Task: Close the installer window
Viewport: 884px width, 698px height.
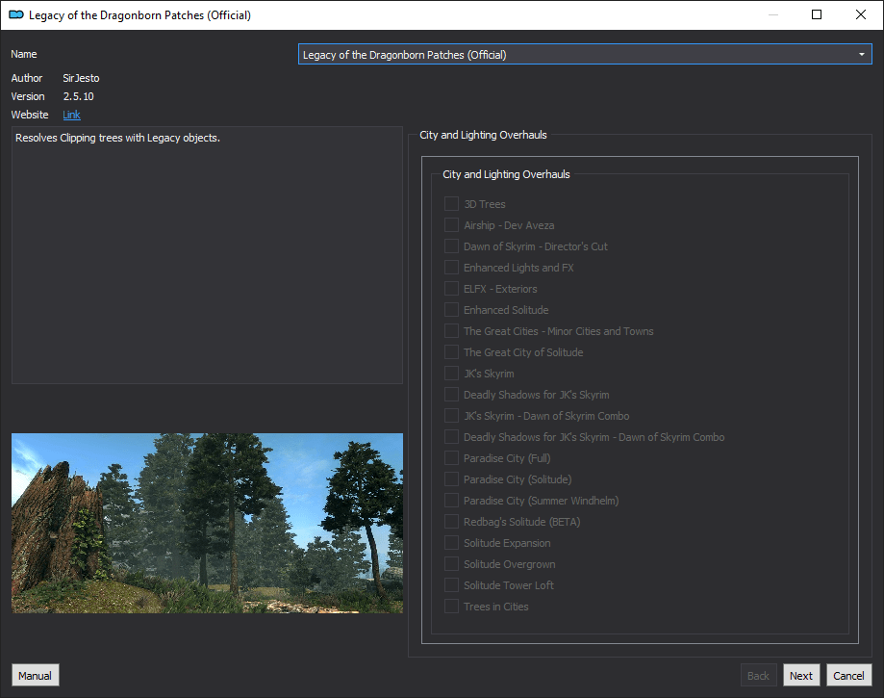Action: point(860,14)
